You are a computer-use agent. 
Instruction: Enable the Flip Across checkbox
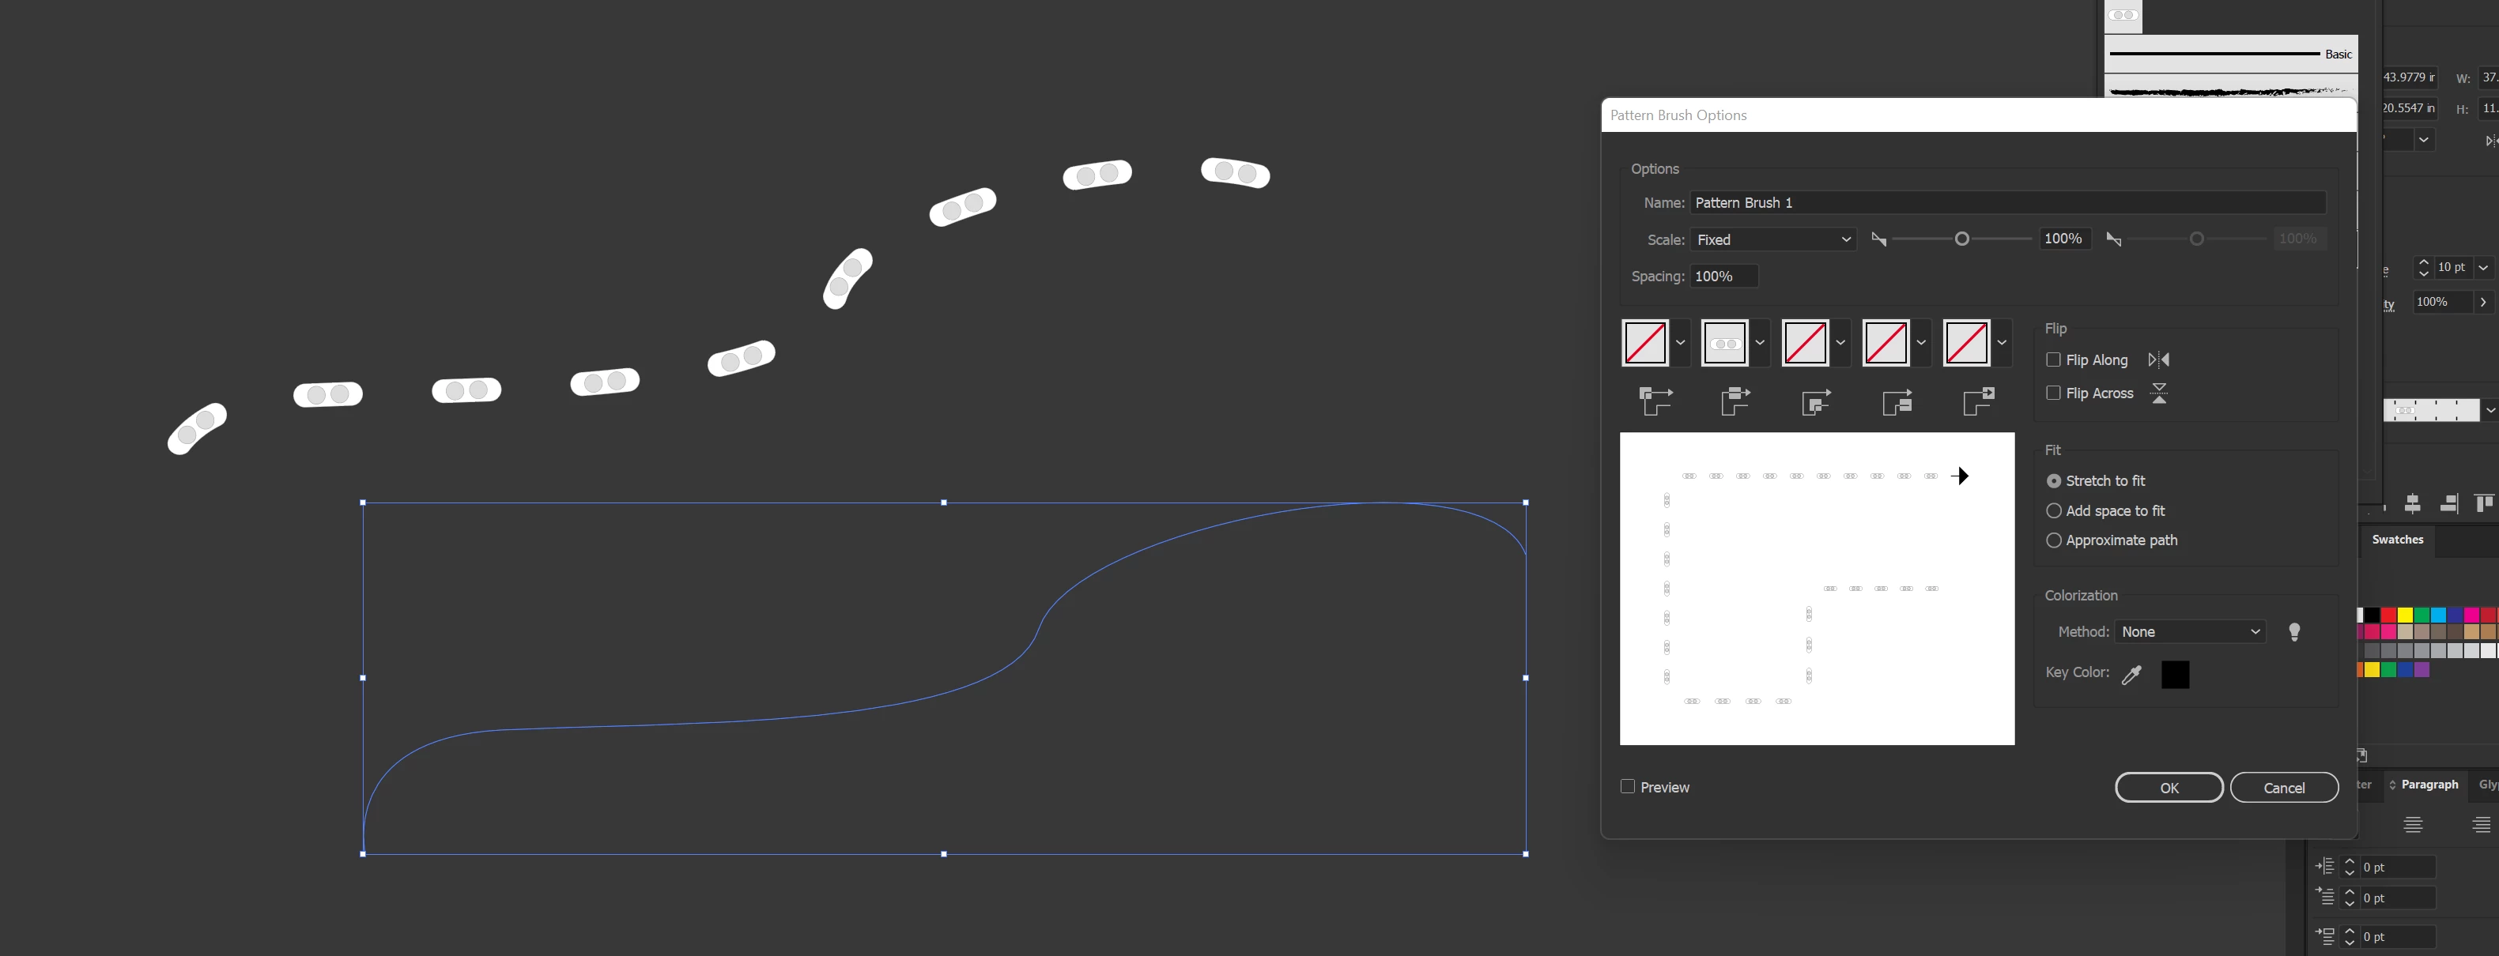2053,393
